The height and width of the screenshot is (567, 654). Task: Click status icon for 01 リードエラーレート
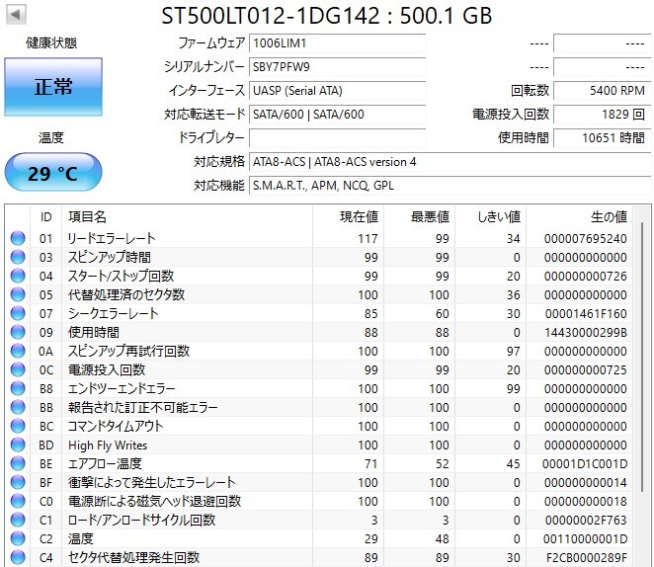[18, 238]
